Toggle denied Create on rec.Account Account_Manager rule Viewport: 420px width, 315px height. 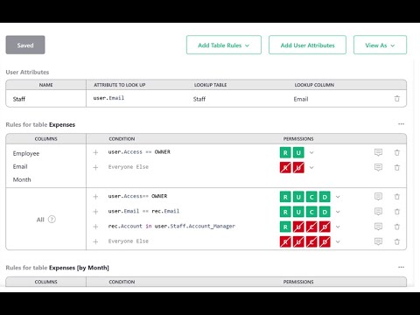coord(311,227)
